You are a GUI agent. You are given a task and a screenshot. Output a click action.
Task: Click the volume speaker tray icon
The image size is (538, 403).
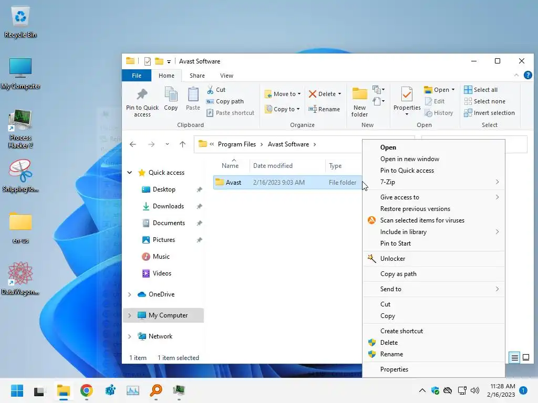point(475,390)
